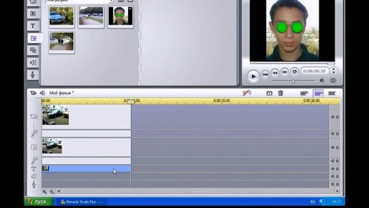Lock the main video track
Image resolution: width=369 pixels, height=208 pixels.
(x=337, y=117)
